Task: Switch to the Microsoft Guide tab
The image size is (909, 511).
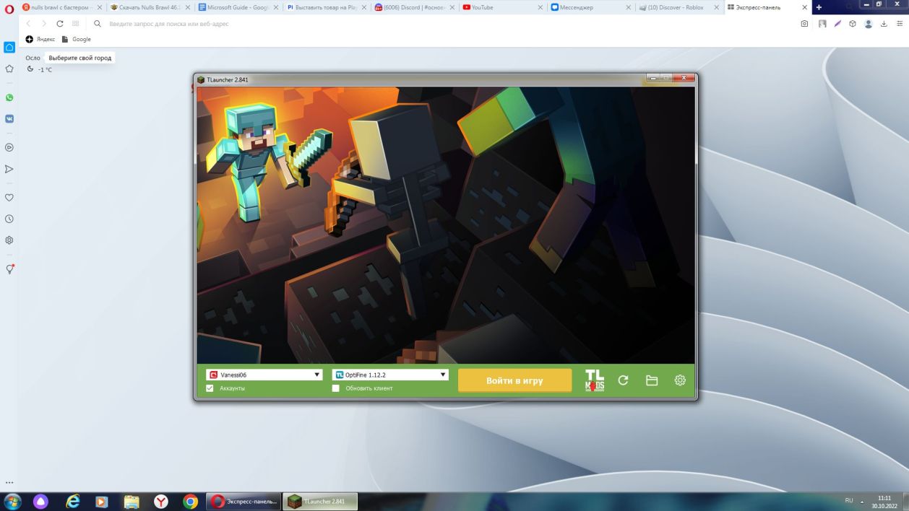Action: [238, 7]
